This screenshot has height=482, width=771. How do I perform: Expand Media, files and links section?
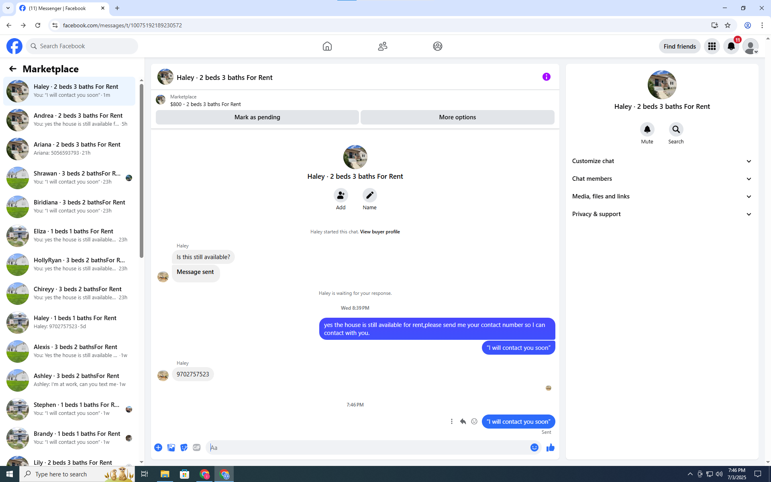tap(662, 196)
